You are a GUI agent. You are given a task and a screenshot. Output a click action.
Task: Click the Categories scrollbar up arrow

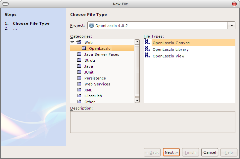coord(137,42)
